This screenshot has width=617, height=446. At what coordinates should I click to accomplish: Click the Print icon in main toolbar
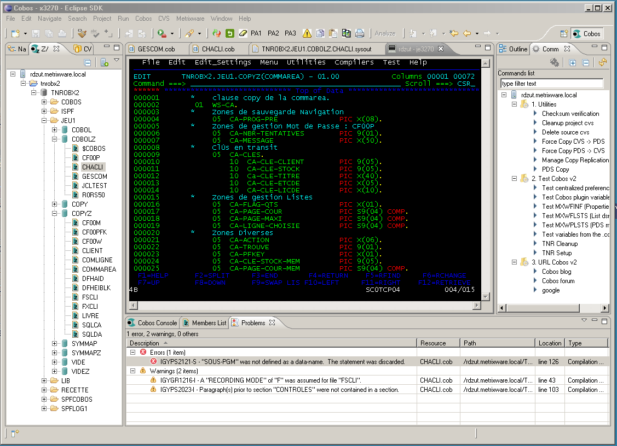tap(62, 33)
